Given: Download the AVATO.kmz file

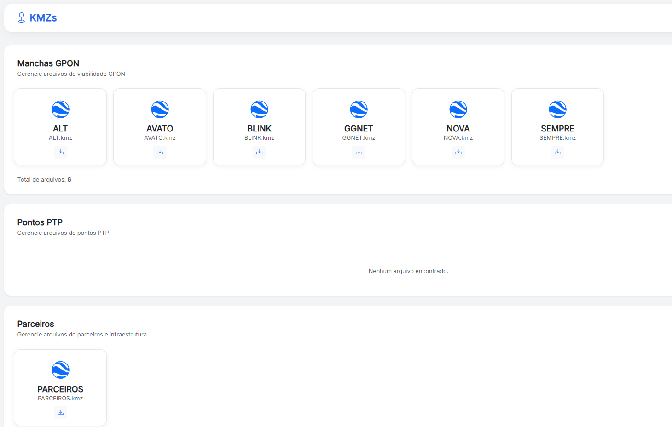Looking at the screenshot, I should [160, 152].
